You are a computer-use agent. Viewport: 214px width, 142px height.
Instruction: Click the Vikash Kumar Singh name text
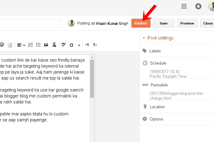[x=112, y=23]
